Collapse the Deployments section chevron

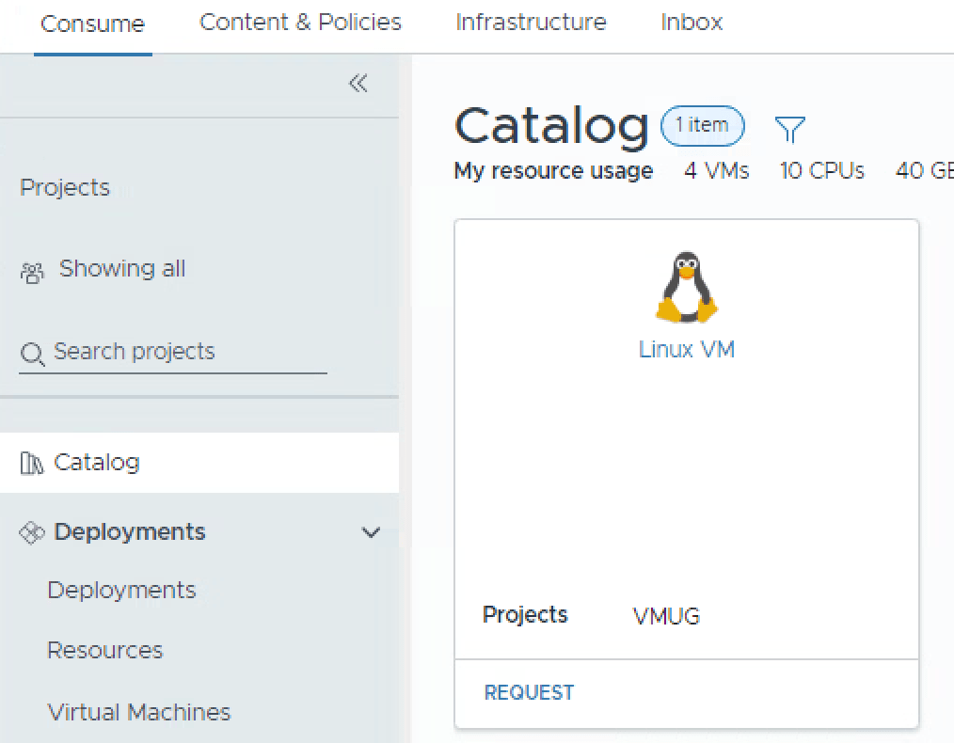pos(371,532)
